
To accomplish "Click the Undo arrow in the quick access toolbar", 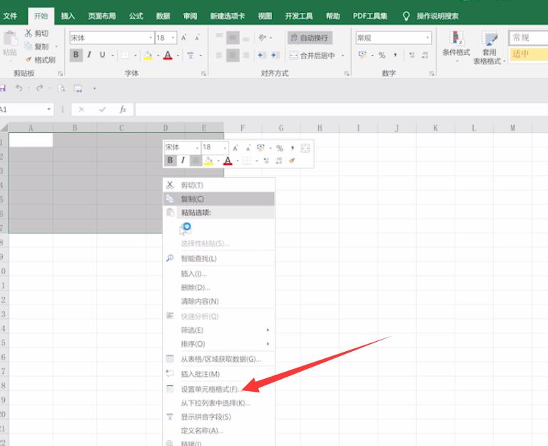I will (x=19, y=88).
